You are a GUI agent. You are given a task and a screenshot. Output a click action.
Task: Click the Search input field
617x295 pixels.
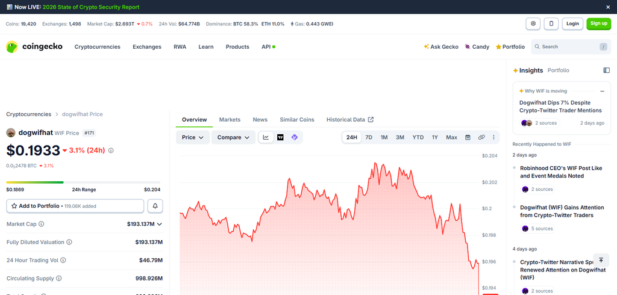point(571,47)
